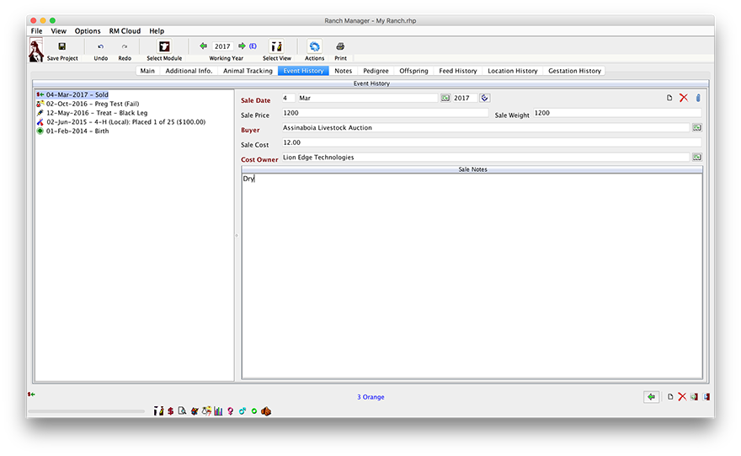Print using the printer icon
Screen dimensions: 741x456
click(340, 47)
